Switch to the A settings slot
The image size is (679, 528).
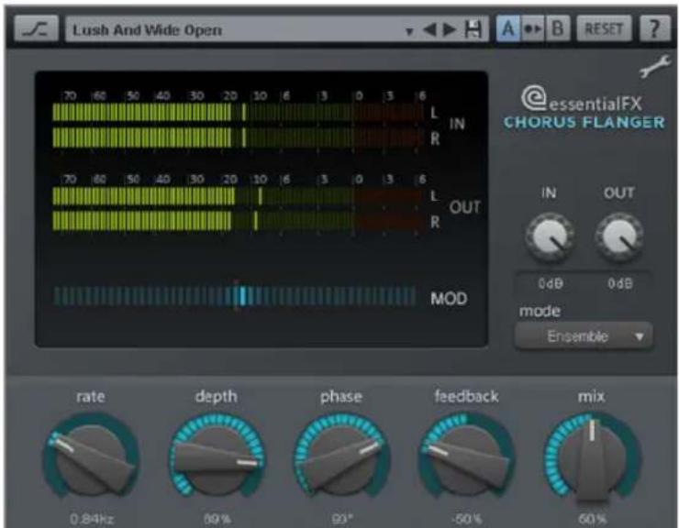[507, 29]
